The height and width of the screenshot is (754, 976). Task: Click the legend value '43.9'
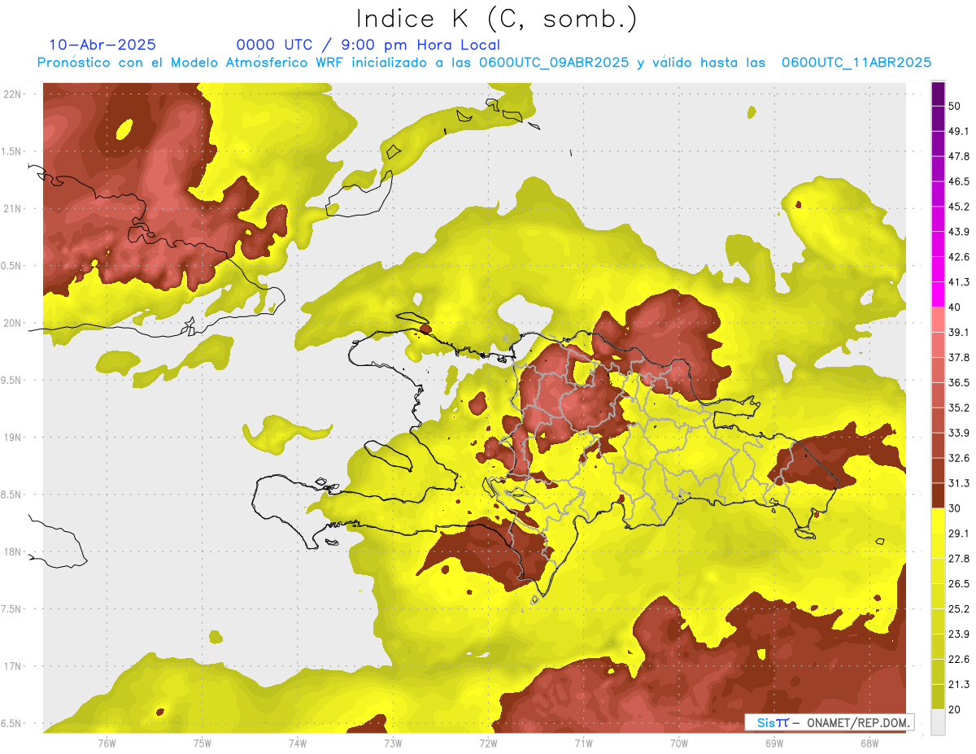tap(959, 232)
